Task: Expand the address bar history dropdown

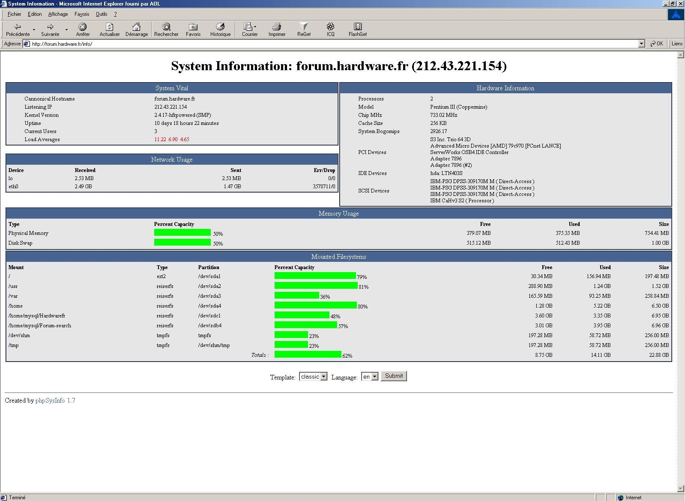Action: pyautogui.click(x=641, y=44)
